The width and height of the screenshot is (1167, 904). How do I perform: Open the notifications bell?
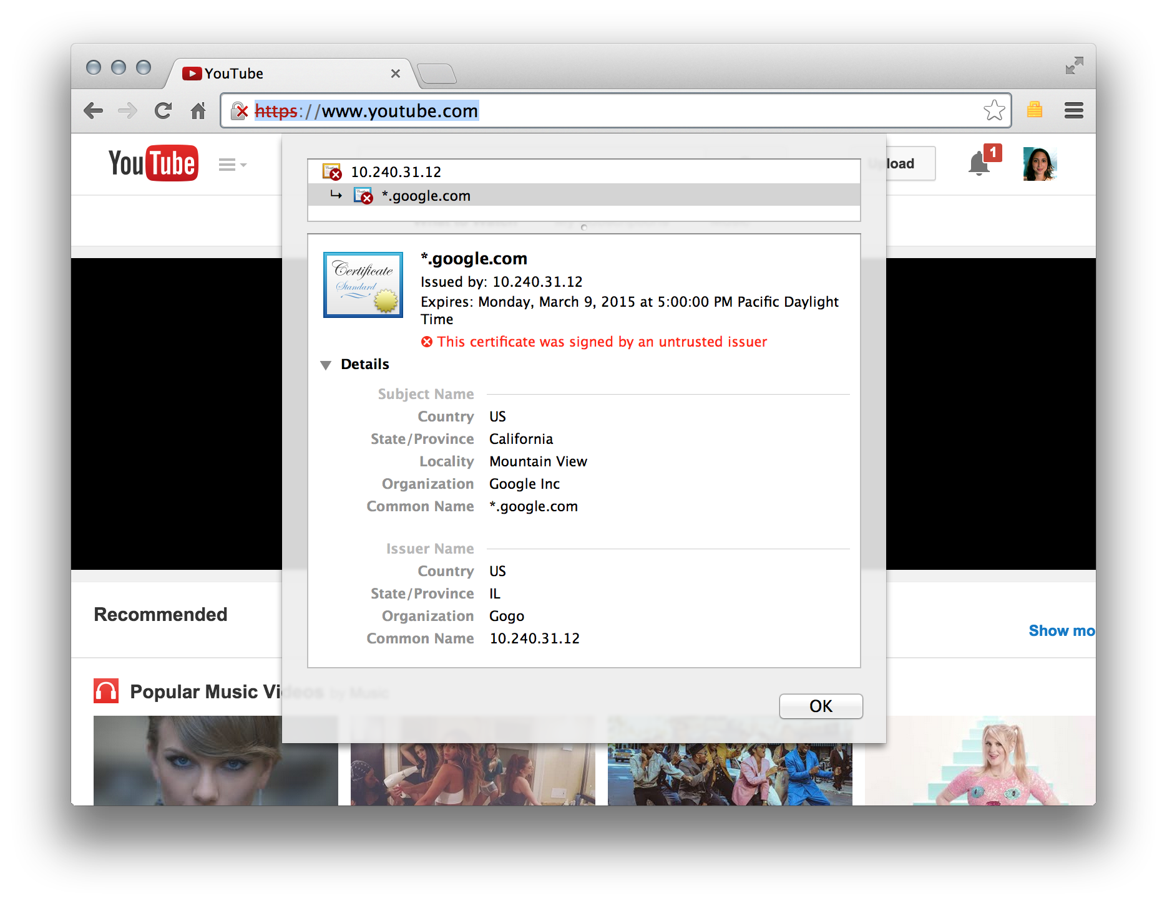[x=980, y=163]
